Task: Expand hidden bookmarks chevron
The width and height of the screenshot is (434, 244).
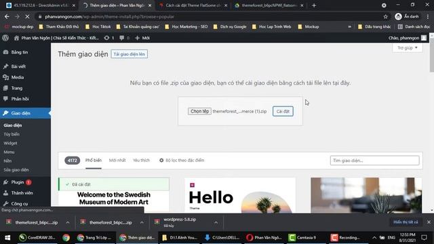Action: [x=350, y=27]
